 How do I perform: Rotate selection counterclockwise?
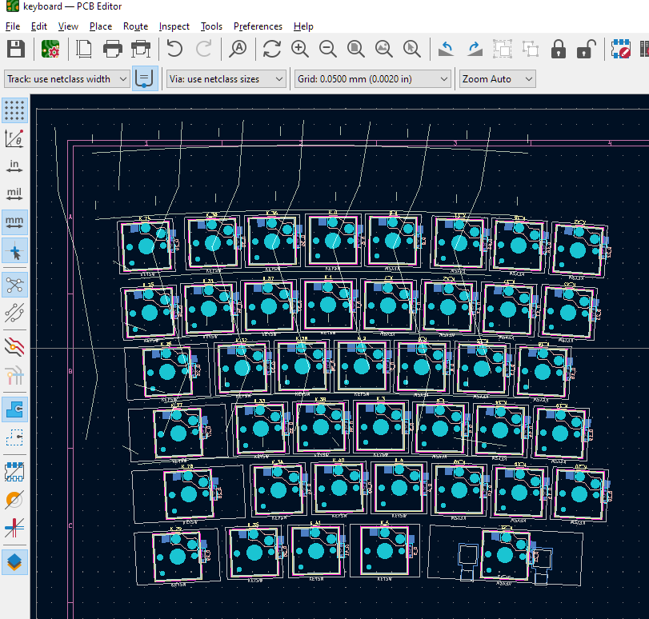447,49
